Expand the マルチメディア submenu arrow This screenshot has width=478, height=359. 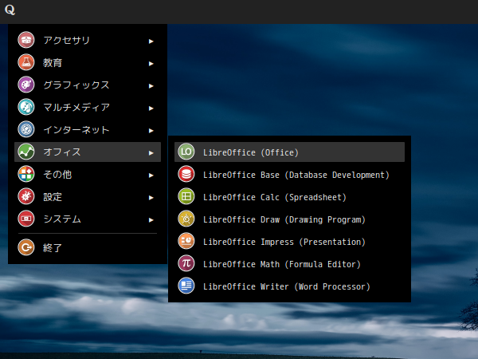coord(151,108)
